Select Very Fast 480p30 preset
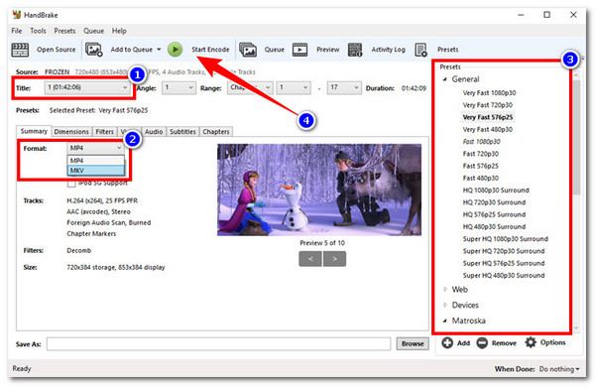 (x=488, y=129)
